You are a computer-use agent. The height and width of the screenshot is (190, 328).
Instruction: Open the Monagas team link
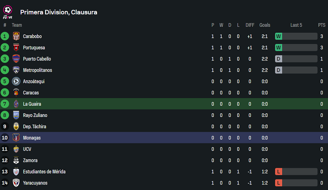pos(32,138)
